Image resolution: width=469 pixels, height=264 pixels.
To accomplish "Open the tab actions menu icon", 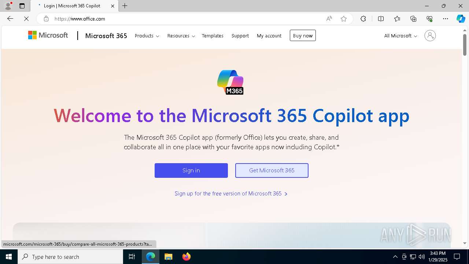I will pyautogui.click(x=22, y=6).
